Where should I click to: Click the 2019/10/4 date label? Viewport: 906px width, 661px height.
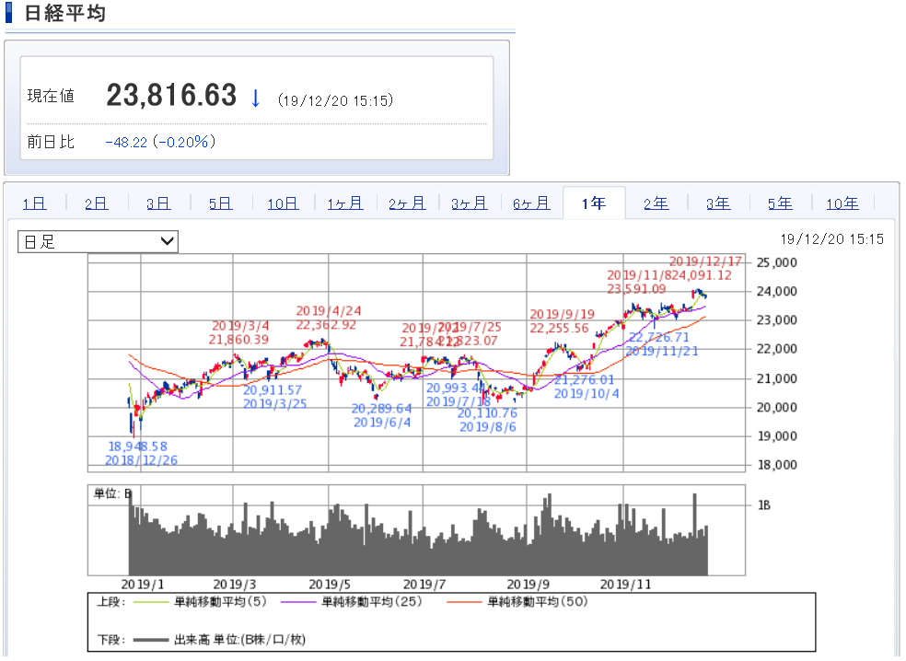coord(587,393)
